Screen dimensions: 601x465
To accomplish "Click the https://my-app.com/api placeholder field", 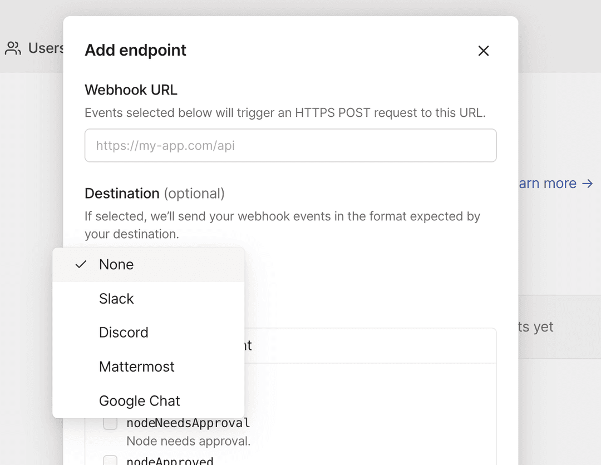I will pos(290,145).
